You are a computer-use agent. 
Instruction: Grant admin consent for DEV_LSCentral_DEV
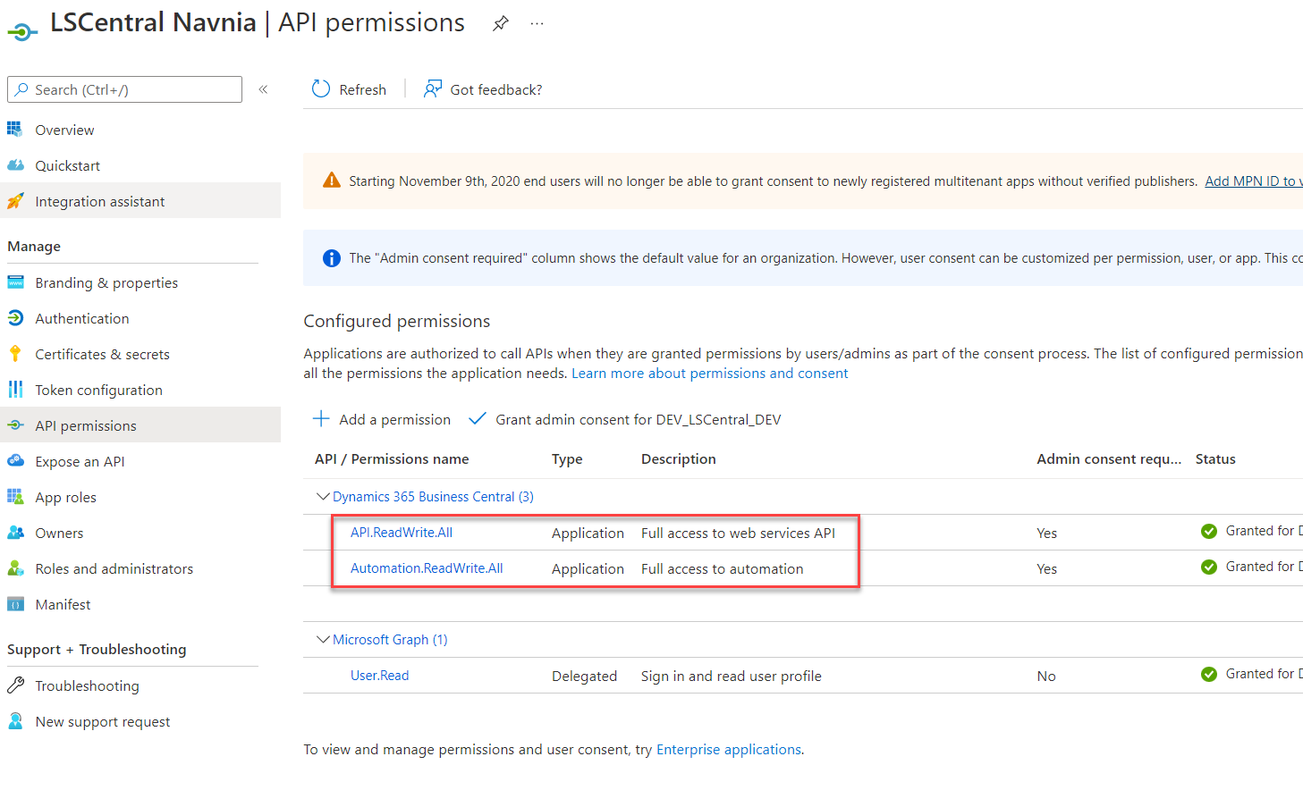[x=637, y=420]
